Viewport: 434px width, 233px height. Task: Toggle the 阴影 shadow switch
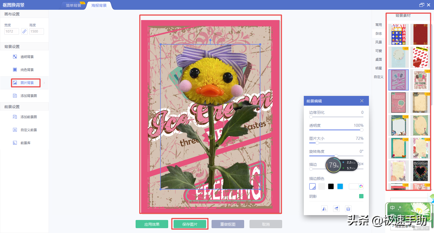tap(361, 196)
